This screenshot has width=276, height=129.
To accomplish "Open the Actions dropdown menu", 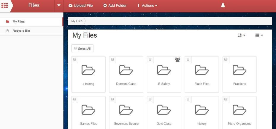I will click(147, 6).
